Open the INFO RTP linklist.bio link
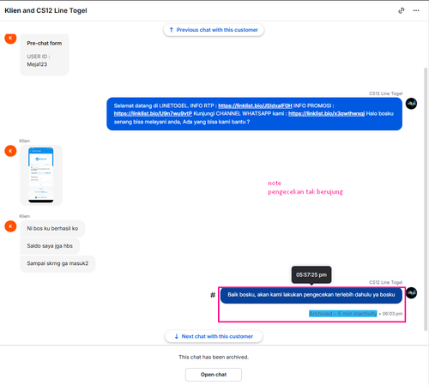Viewport: 429px width, 385px height. coord(255,105)
